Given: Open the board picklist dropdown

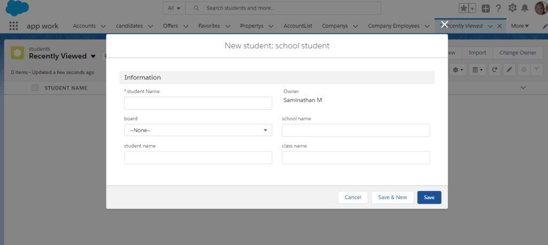Looking at the screenshot, I should [198, 130].
